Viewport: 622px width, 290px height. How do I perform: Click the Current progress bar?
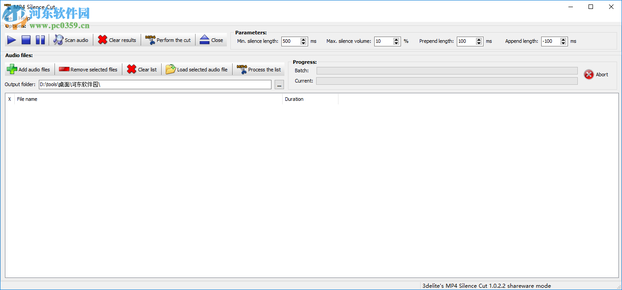pyautogui.click(x=447, y=81)
